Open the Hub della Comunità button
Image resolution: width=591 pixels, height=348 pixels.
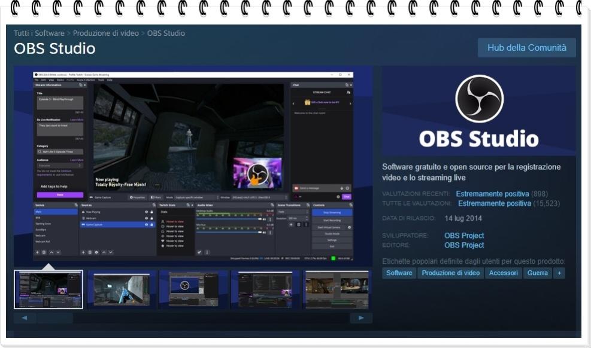(x=526, y=48)
